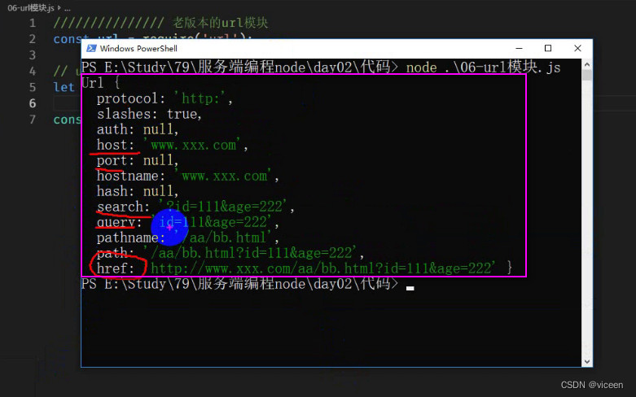Click the 'hostname:' key in output

click(130, 176)
